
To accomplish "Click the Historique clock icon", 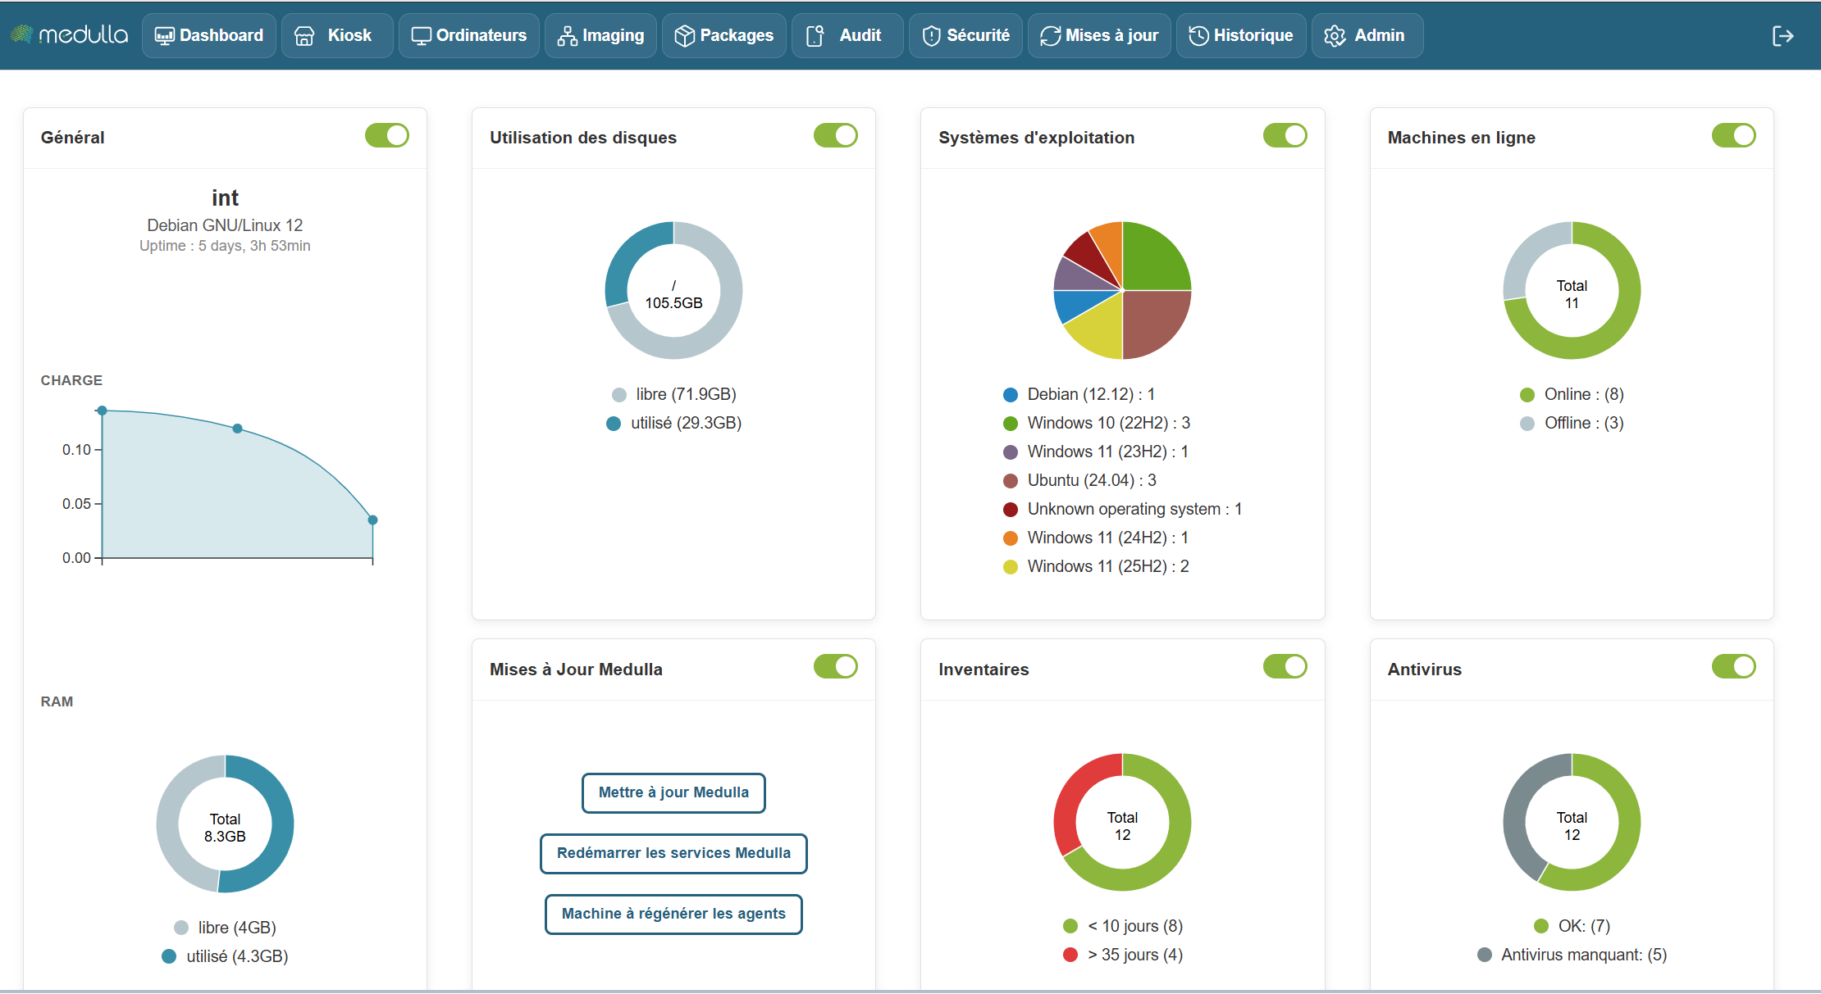I will pyautogui.click(x=1198, y=36).
